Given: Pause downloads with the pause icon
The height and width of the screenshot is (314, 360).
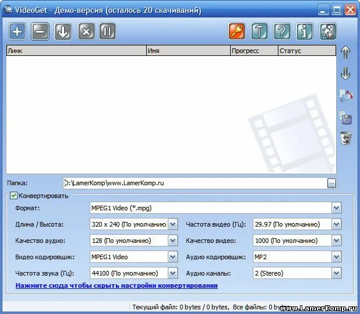Looking at the screenshot, I should pos(107,31).
